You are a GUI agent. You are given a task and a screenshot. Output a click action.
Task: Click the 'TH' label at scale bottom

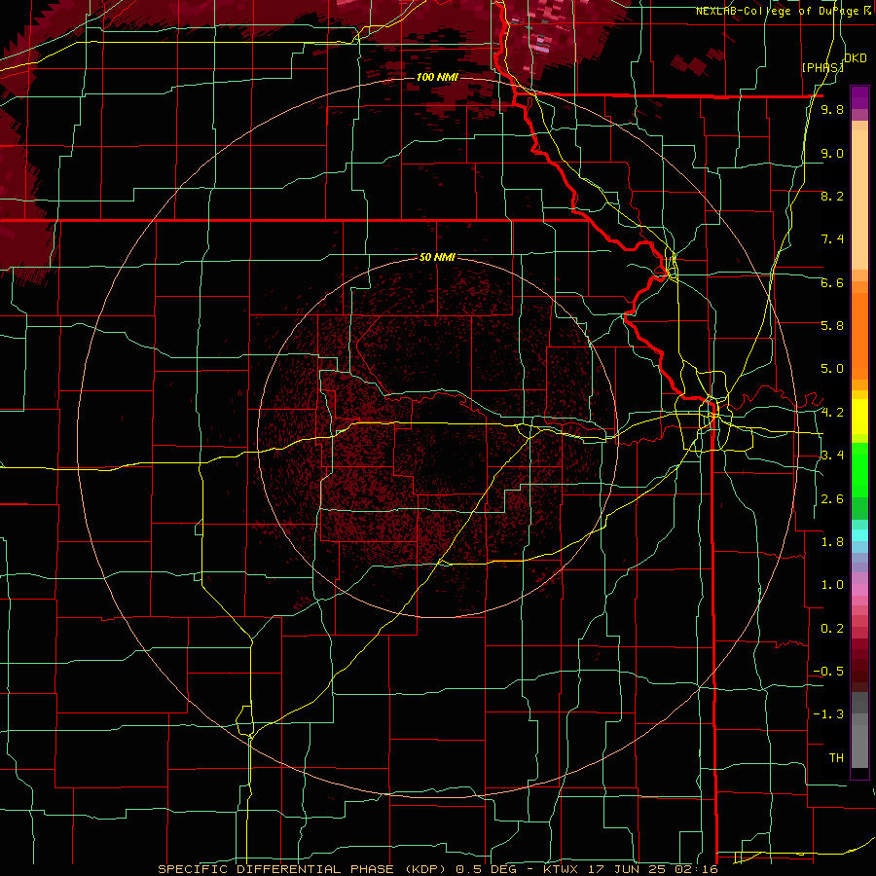click(836, 758)
